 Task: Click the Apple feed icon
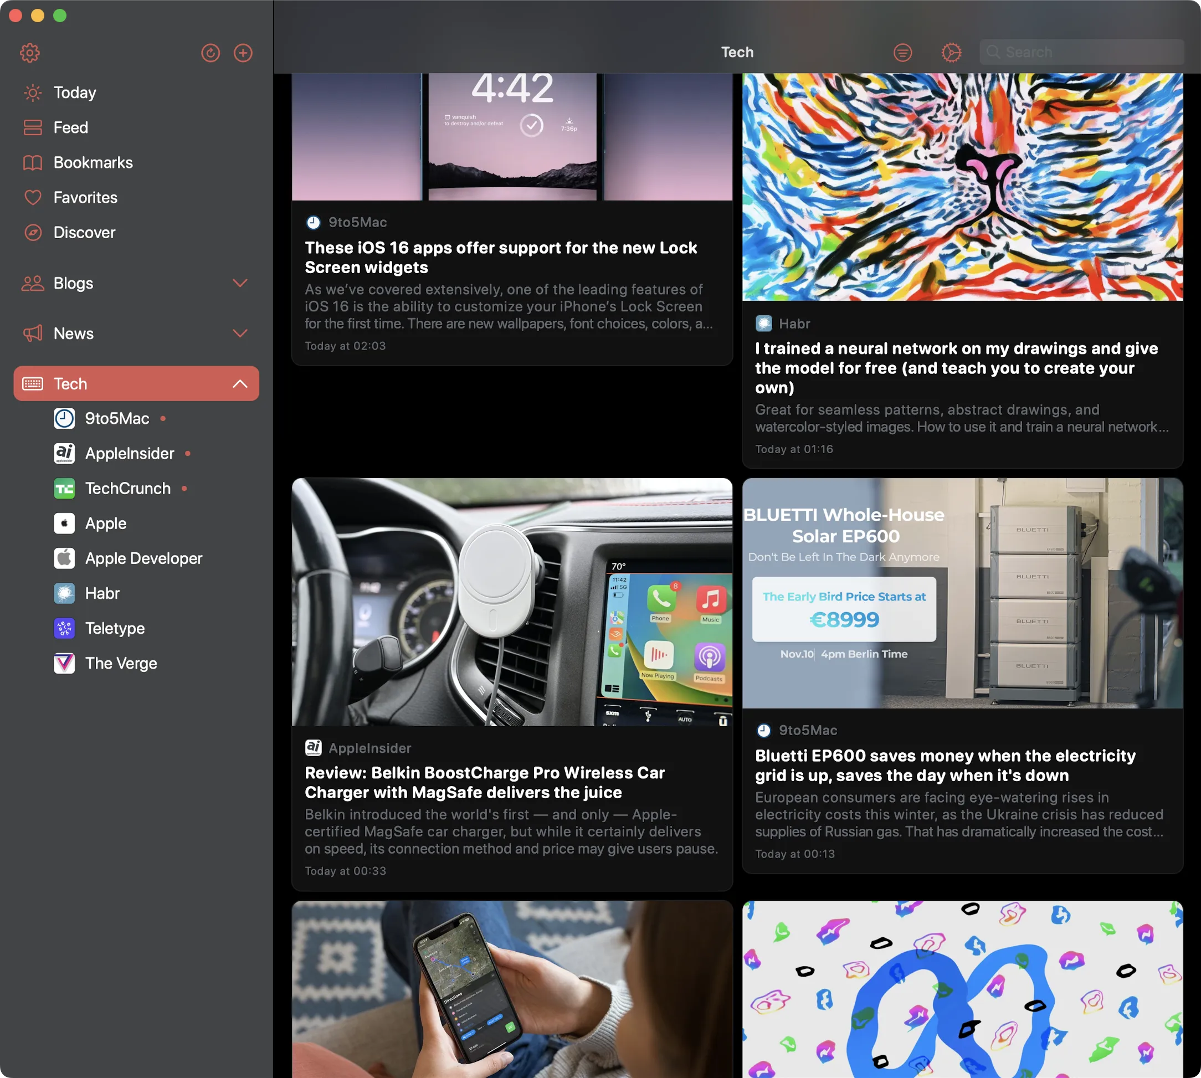[x=65, y=523]
